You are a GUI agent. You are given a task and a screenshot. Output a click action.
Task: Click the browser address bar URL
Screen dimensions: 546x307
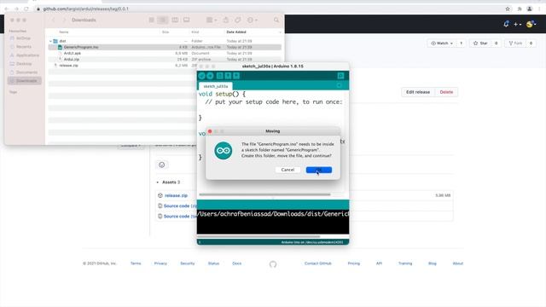coord(85,9)
